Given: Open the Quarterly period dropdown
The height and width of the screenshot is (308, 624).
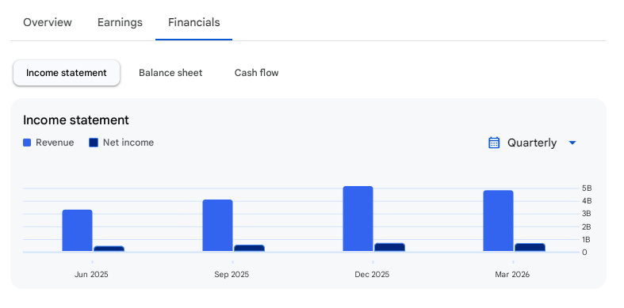Looking at the screenshot, I should coord(532,143).
